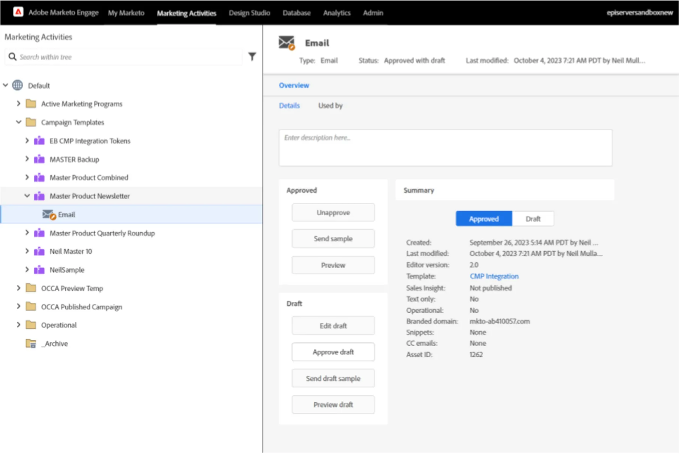Click the OCCA Preview Temp folder icon
The width and height of the screenshot is (679, 454).
tap(31, 288)
